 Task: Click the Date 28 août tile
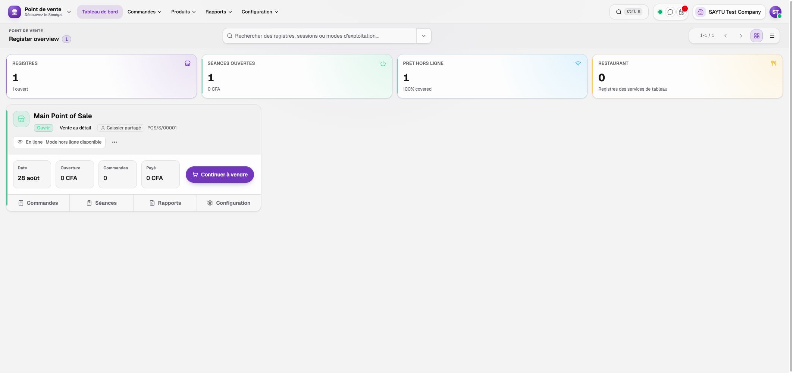pos(32,174)
